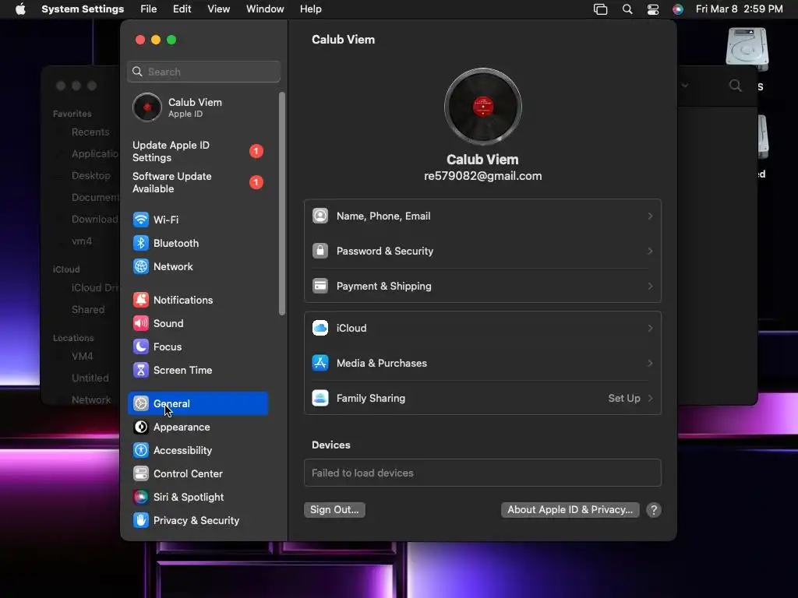Click the re579082@gmail.com email text
This screenshot has width=798, height=598.
click(x=483, y=176)
